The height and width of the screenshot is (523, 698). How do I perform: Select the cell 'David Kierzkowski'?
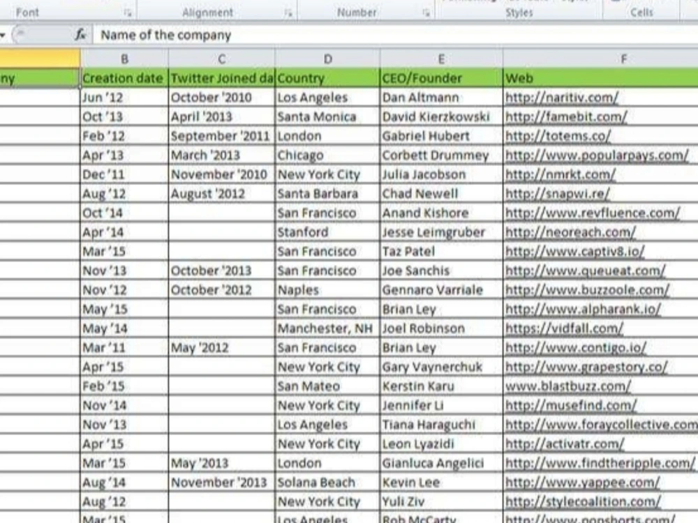point(441,116)
